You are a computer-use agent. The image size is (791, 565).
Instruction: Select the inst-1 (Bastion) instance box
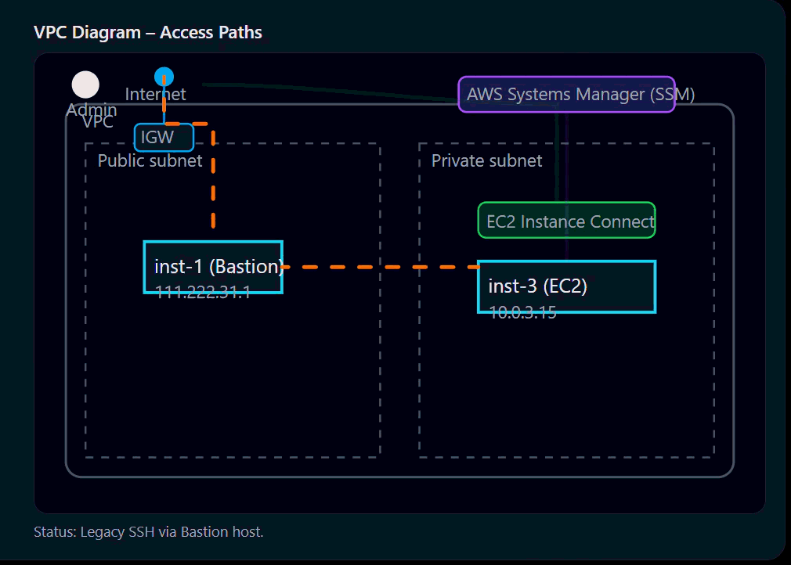(x=213, y=267)
